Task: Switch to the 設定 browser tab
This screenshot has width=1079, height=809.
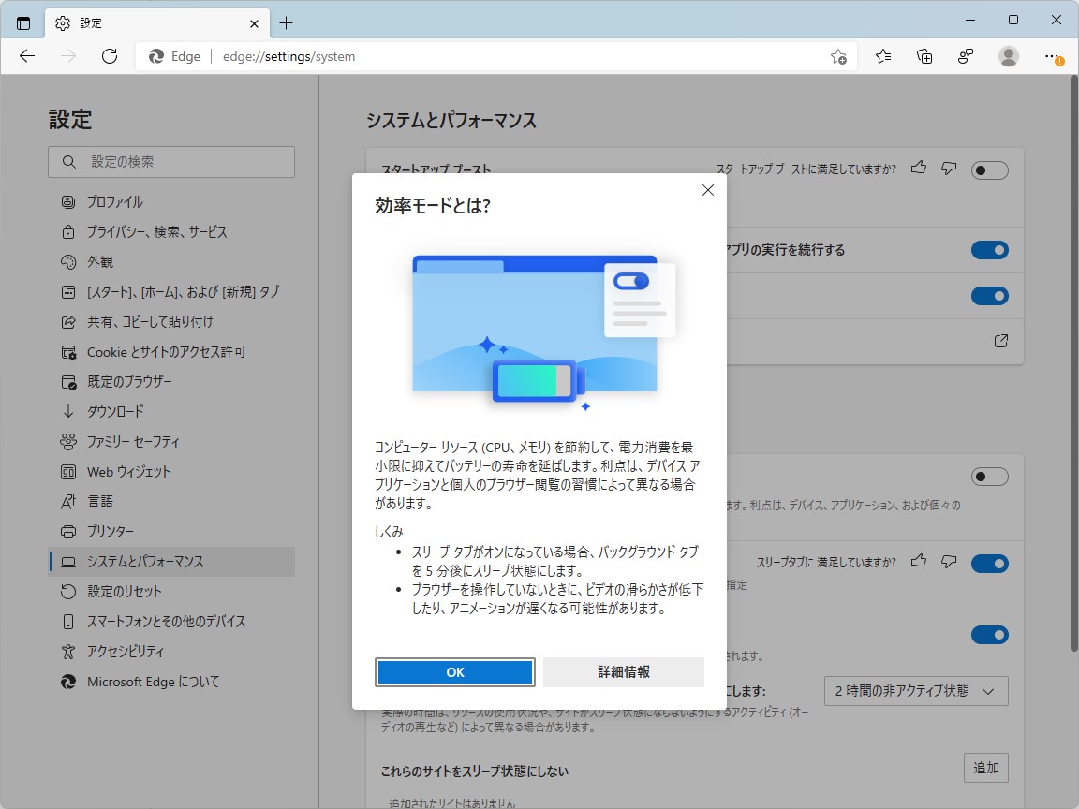Action: point(89,22)
